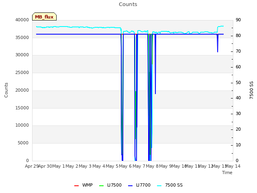Image resolution: width=257 pixels, height=193 pixels.
Task: Click the 50 right axis tick label
Action: pyautogui.click(x=238, y=82)
